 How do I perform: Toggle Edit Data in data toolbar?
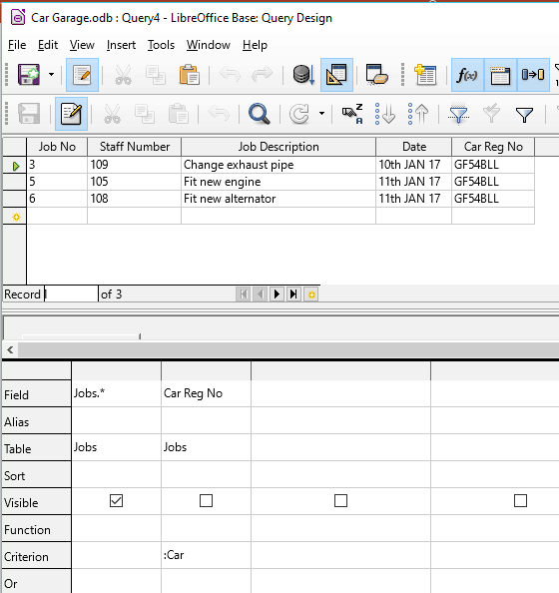point(71,114)
